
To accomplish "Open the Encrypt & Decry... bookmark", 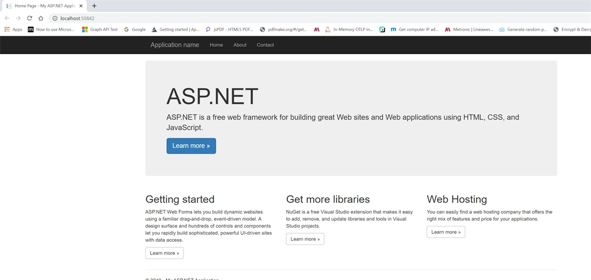I will click(x=572, y=29).
